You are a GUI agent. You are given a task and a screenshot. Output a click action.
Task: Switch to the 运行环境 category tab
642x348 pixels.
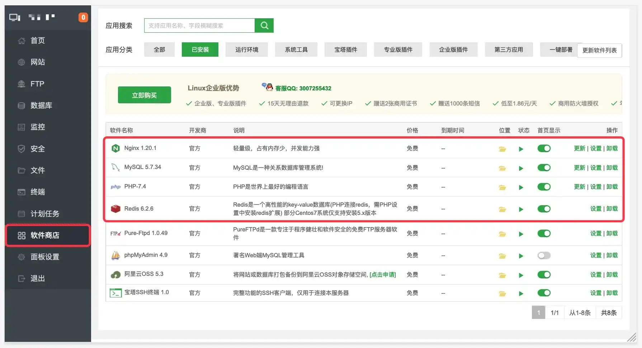pos(246,50)
